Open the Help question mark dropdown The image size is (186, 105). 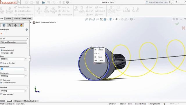pos(179,2)
